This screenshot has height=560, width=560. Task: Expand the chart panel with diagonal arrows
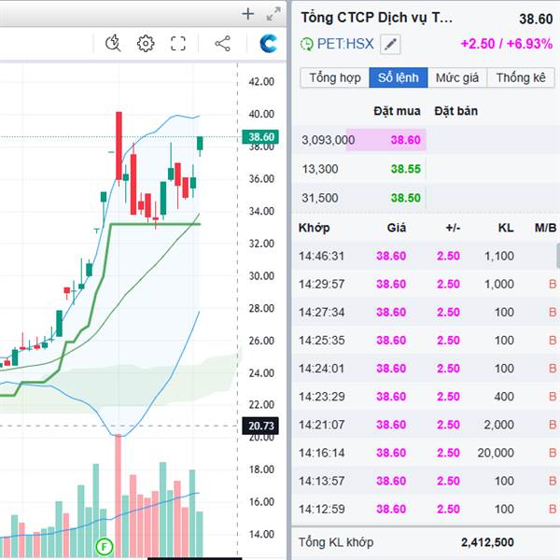point(273,14)
